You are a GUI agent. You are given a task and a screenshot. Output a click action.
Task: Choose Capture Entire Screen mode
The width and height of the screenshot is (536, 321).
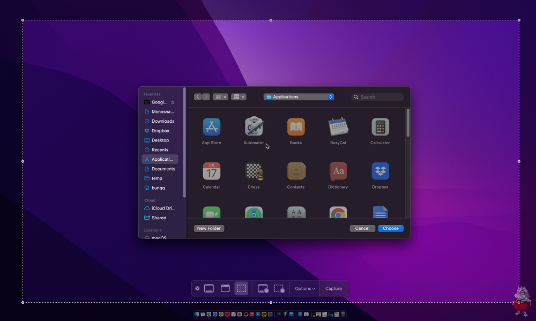point(209,288)
